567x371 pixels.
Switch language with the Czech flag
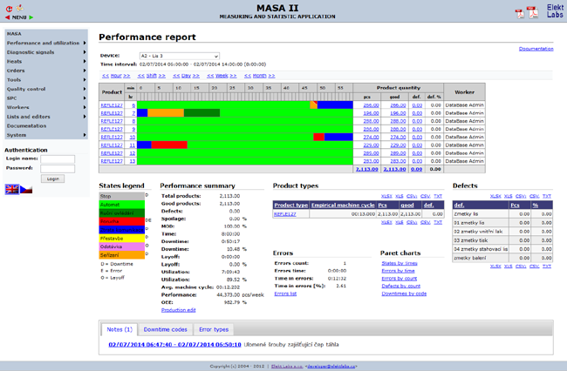pos(26,189)
